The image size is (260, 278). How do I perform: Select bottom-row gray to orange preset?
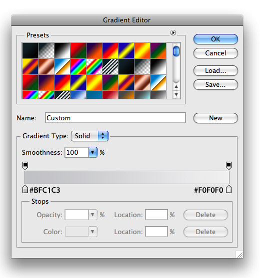126,95
